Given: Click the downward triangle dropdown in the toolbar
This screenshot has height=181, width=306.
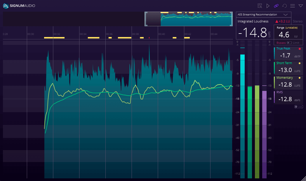Looking at the screenshot, I should pos(301,6).
